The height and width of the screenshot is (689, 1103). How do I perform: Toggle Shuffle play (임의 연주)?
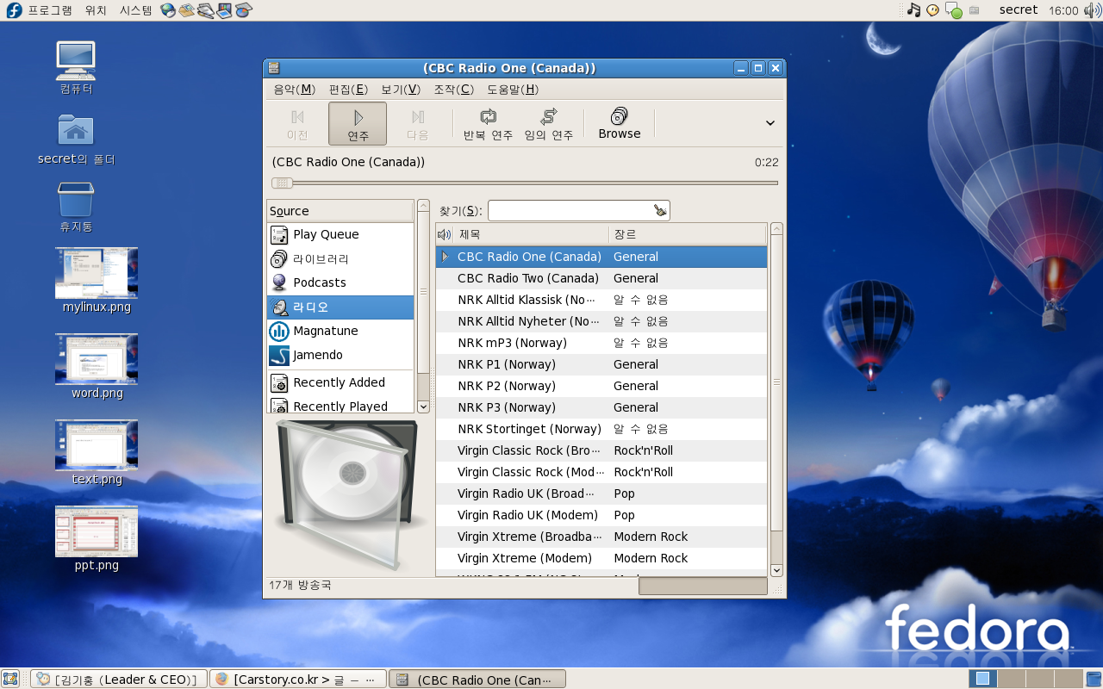click(549, 124)
